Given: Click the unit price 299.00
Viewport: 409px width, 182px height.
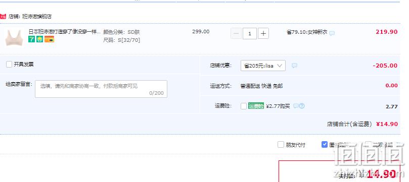Looking at the screenshot, I should click(201, 32).
